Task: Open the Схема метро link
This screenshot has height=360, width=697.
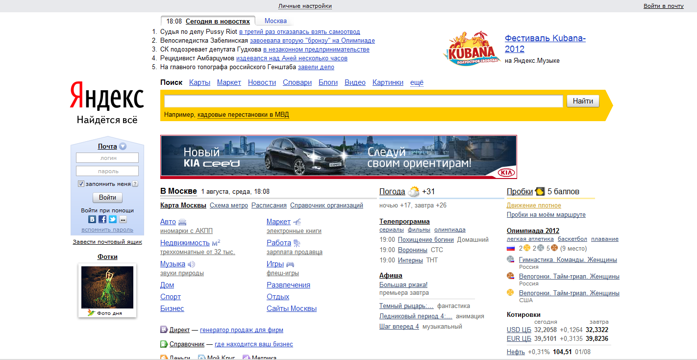Action: 229,206
